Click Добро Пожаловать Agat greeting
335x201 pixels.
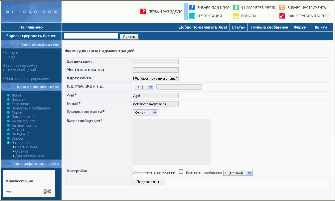coord(203,27)
